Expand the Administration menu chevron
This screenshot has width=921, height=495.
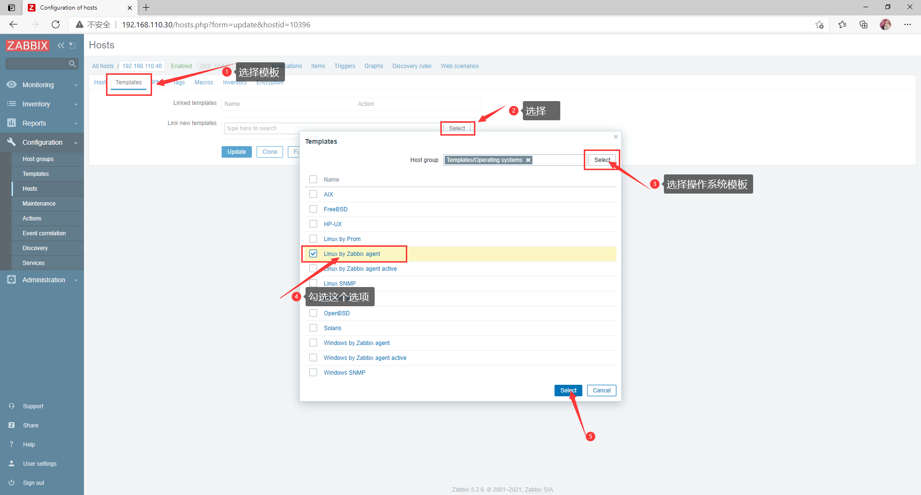[76, 280]
